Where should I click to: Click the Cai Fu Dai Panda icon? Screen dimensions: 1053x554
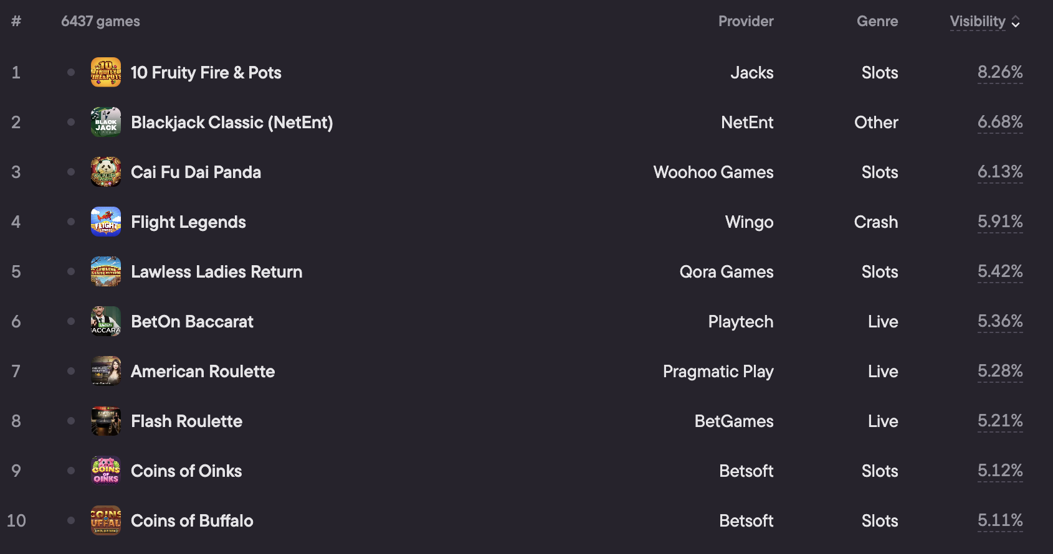[106, 172]
